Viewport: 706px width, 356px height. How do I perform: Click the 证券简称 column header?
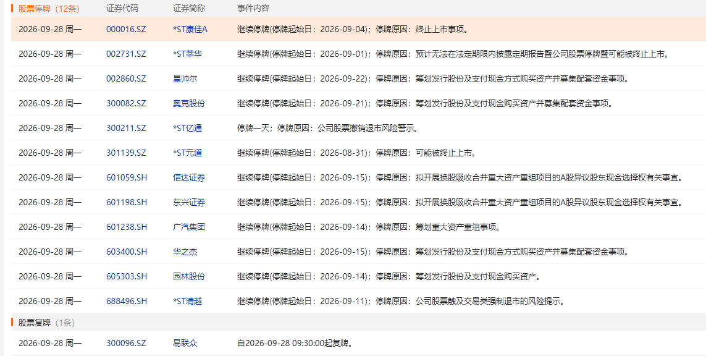pyautogui.click(x=189, y=9)
